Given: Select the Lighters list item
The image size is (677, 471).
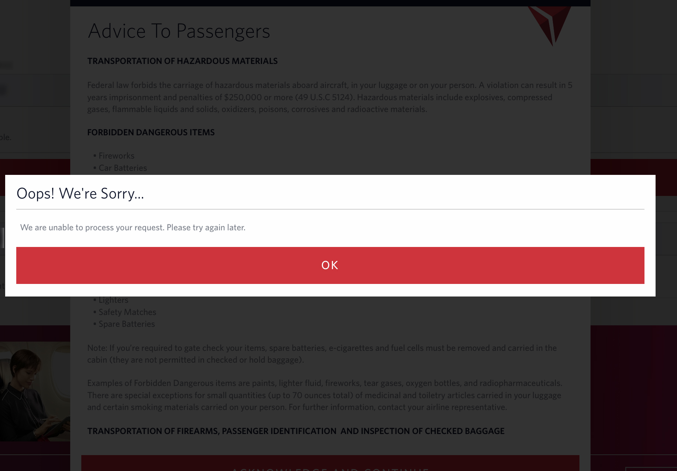Looking at the screenshot, I should tap(113, 300).
